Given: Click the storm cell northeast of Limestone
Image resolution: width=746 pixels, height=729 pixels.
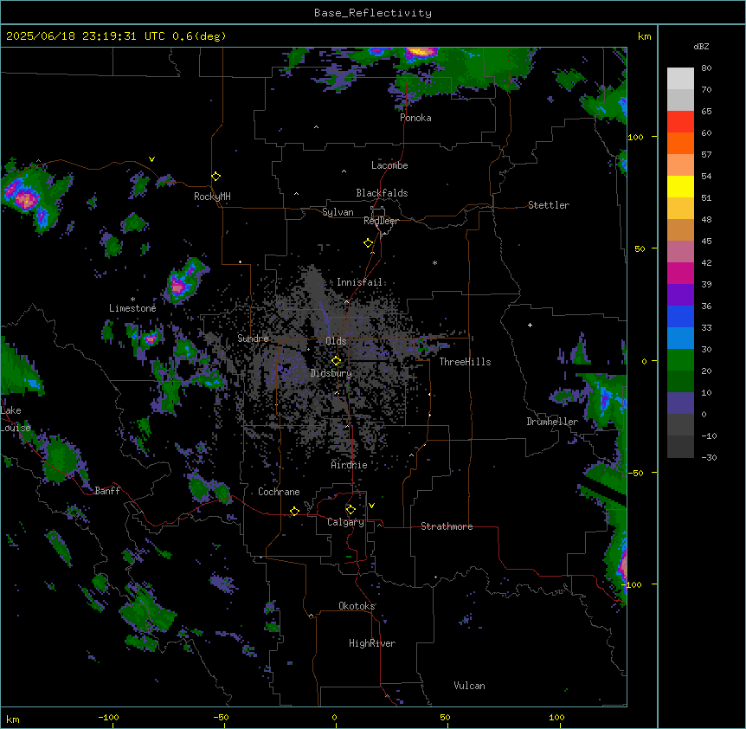Looking at the screenshot, I should click(x=185, y=281).
